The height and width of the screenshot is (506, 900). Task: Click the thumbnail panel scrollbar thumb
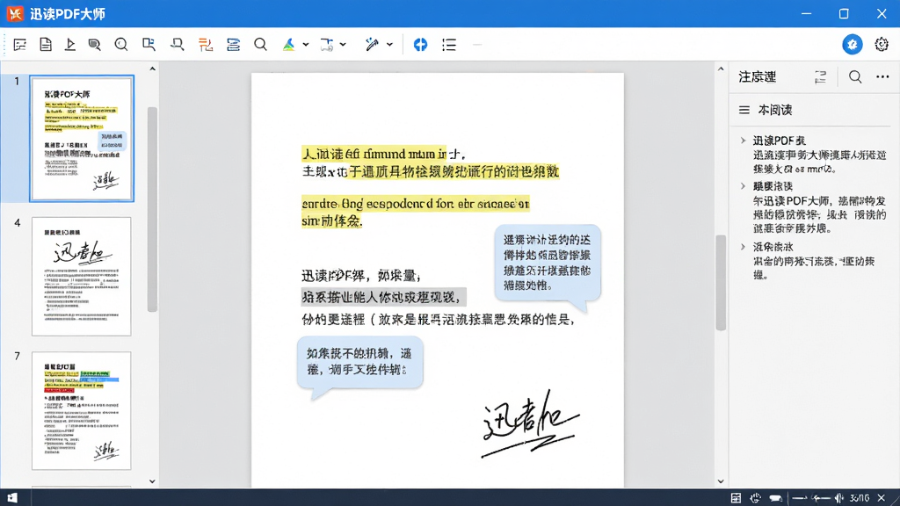[x=152, y=209]
